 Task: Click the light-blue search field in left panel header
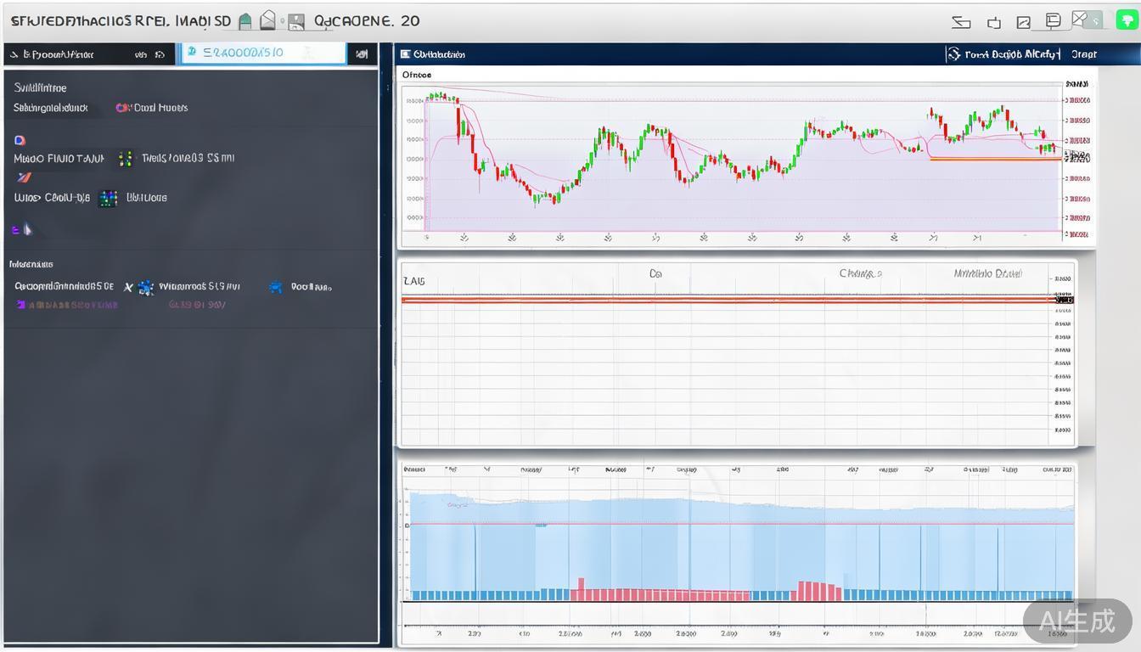pyautogui.click(x=263, y=53)
